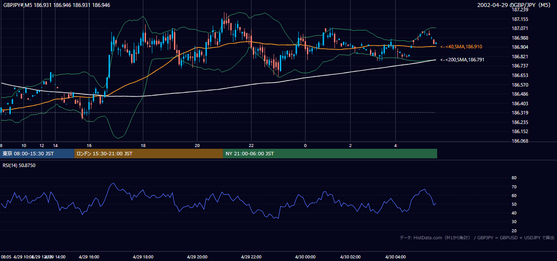This screenshot has width=557, height=261.
Task: Click the orange 40 SMA 186.910 label
Action: 461,47
